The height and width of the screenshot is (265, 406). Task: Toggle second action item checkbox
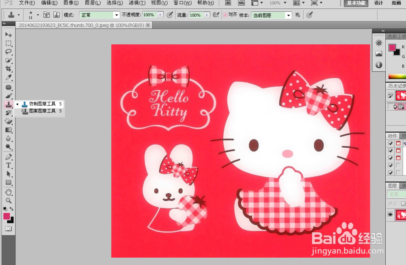(x=391, y=151)
